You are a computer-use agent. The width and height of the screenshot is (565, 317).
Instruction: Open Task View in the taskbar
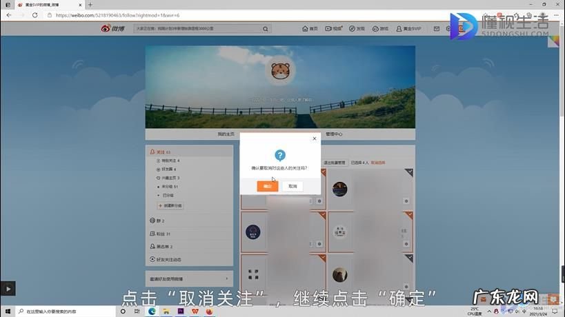coord(137,311)
